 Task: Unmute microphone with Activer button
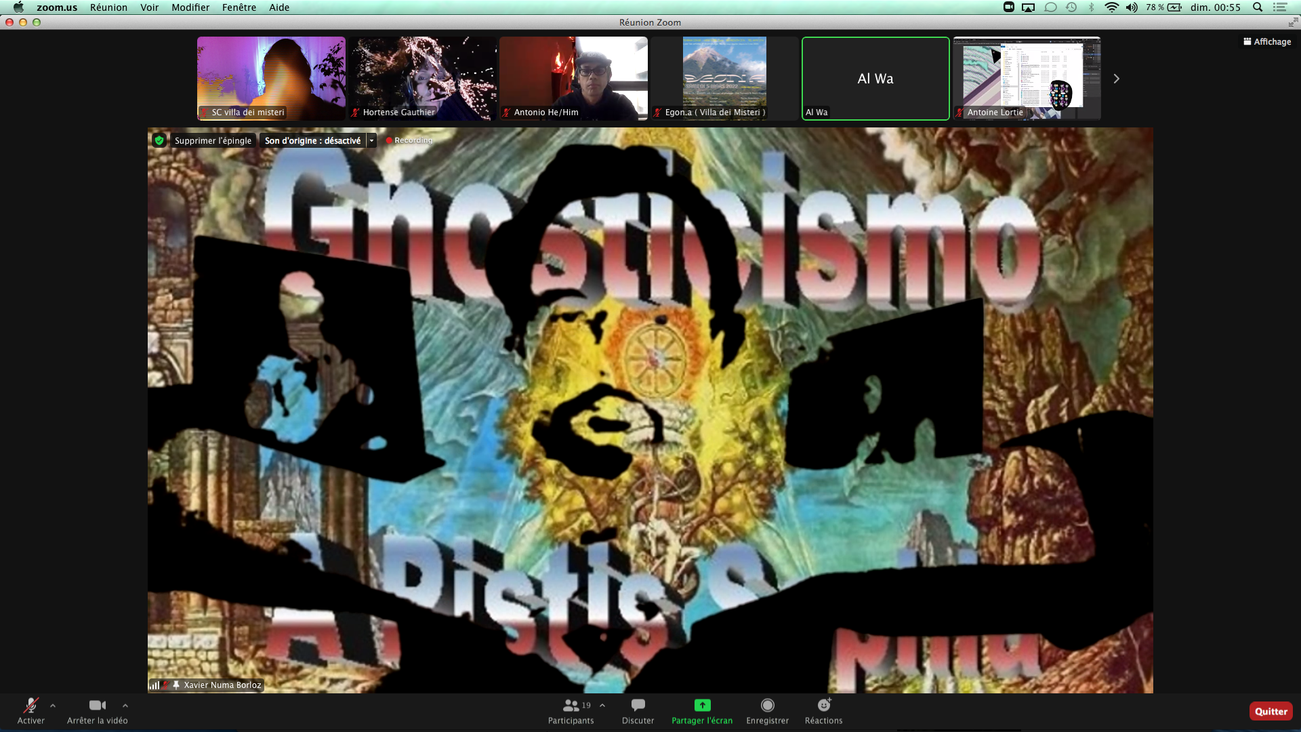coord(30,706)
